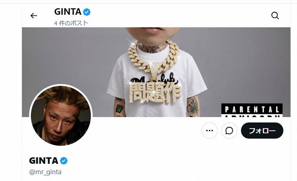
Task: Click the GINTA title in the top header
Action: tap(68, 12)
